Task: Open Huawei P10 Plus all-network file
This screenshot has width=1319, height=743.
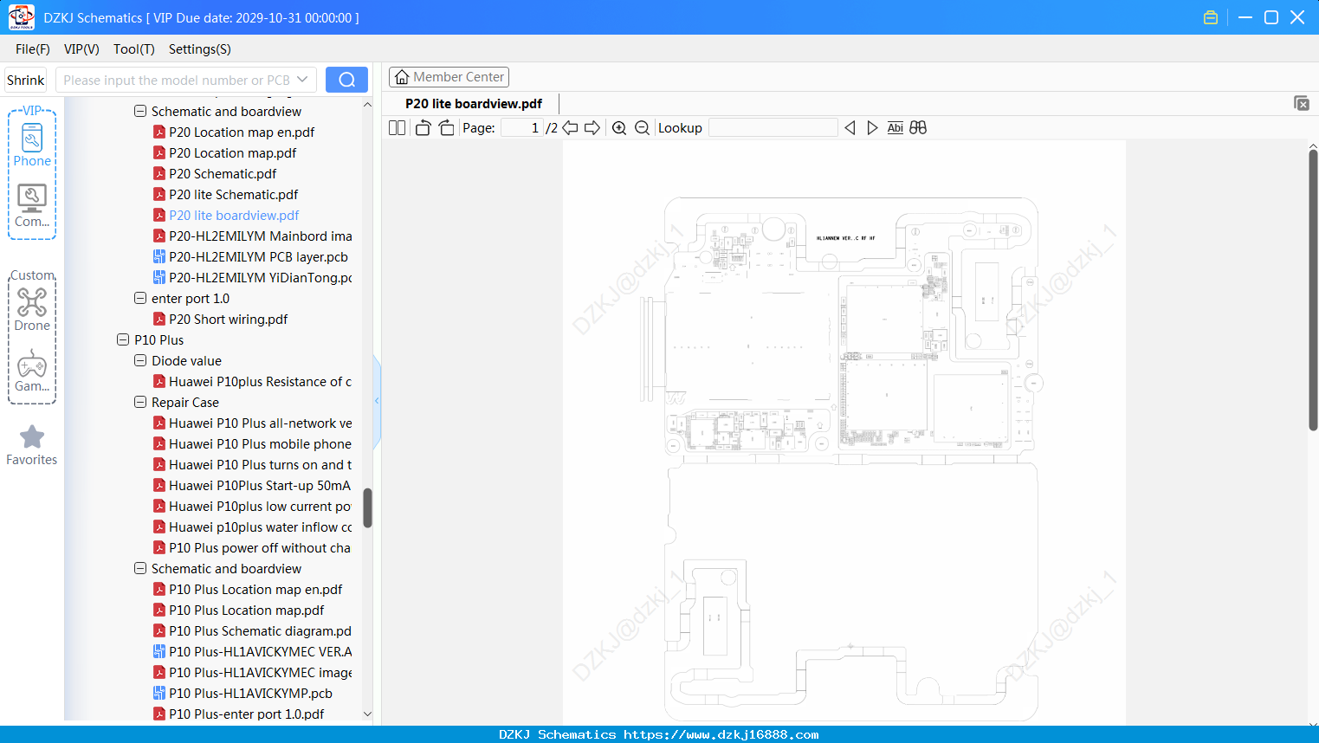Action: 260,423
